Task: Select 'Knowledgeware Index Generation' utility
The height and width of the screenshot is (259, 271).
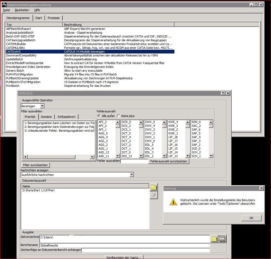Action: 90,67
